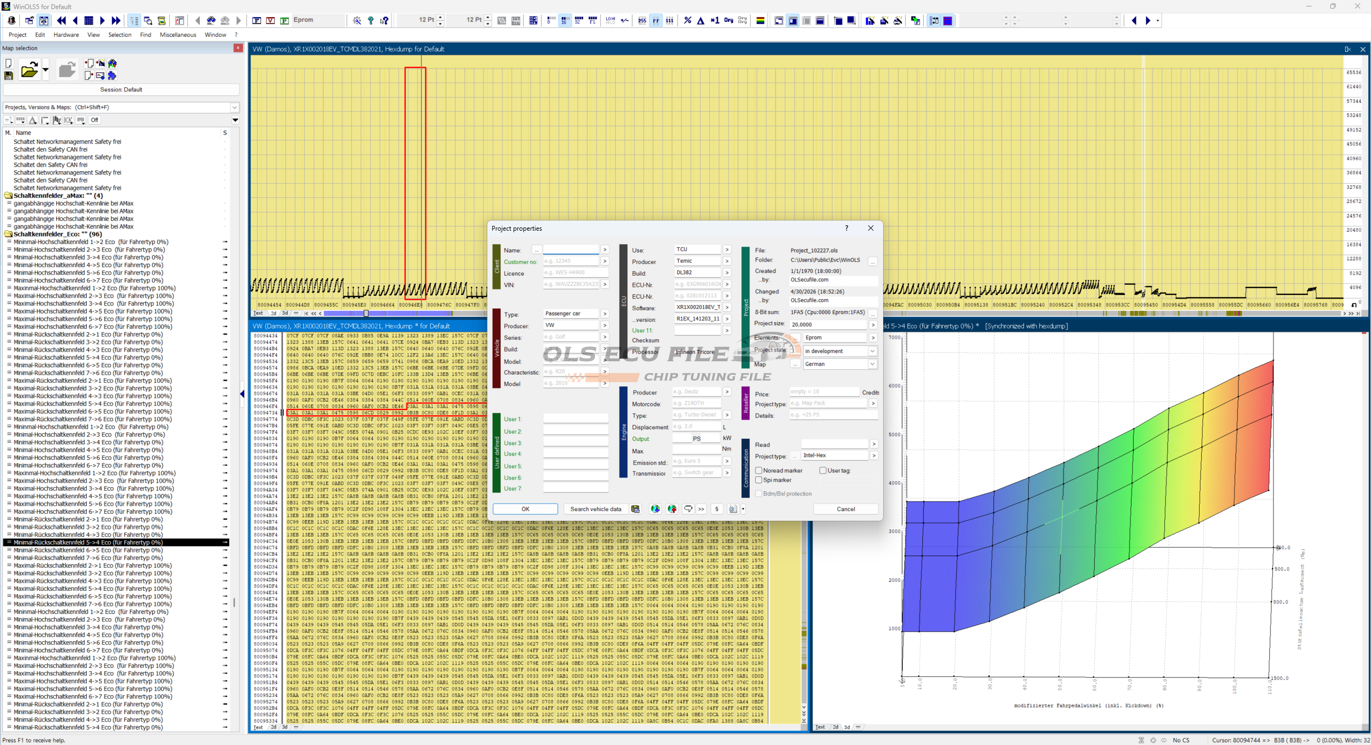The width and height of the screenshot is (1371, 745).
Task: Click the horizontal position slider under the 2d graph
Action: 366,313
